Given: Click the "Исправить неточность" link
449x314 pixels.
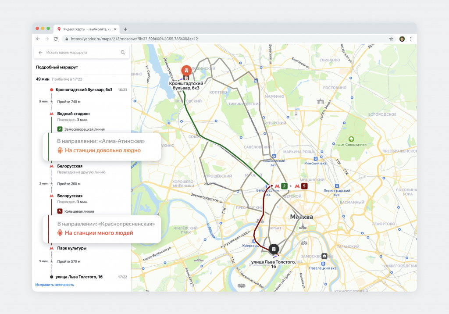Looking at the screenshot, I should pos(55,285).
